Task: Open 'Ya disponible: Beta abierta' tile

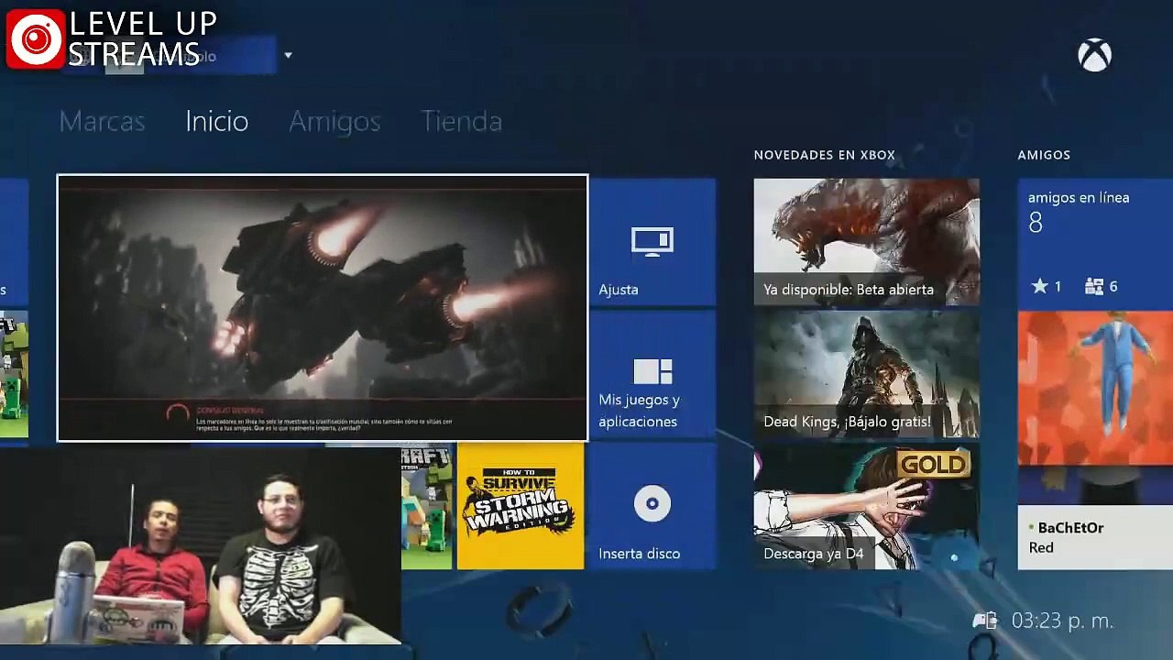Action: 866,242
